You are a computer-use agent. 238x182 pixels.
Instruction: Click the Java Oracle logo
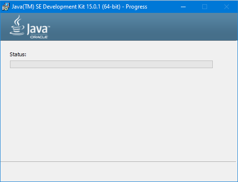coord(30,27)
